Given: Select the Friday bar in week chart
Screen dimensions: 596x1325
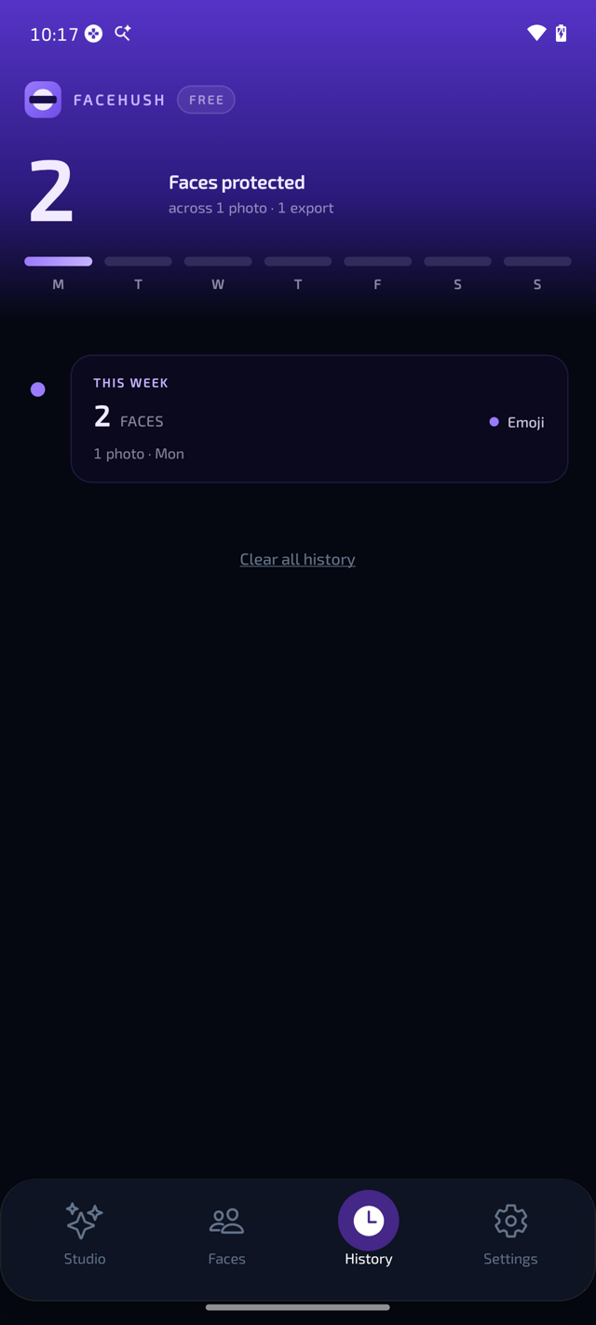Looking at the screenshot, I should click(378, 262).
